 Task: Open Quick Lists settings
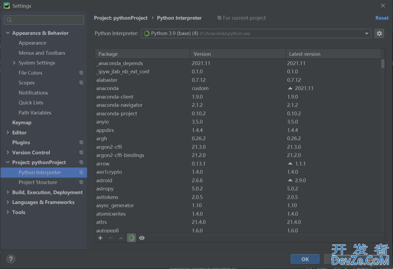tap(31, 102)
